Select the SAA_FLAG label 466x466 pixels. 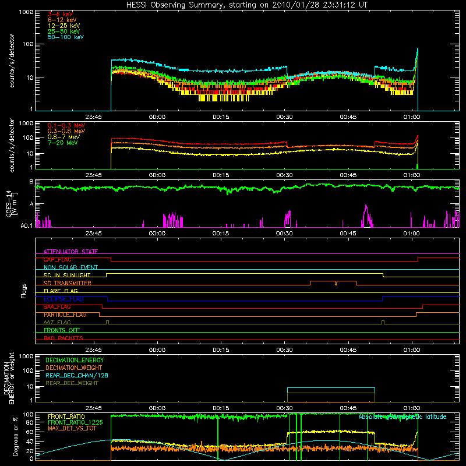(x=57, y=307)
